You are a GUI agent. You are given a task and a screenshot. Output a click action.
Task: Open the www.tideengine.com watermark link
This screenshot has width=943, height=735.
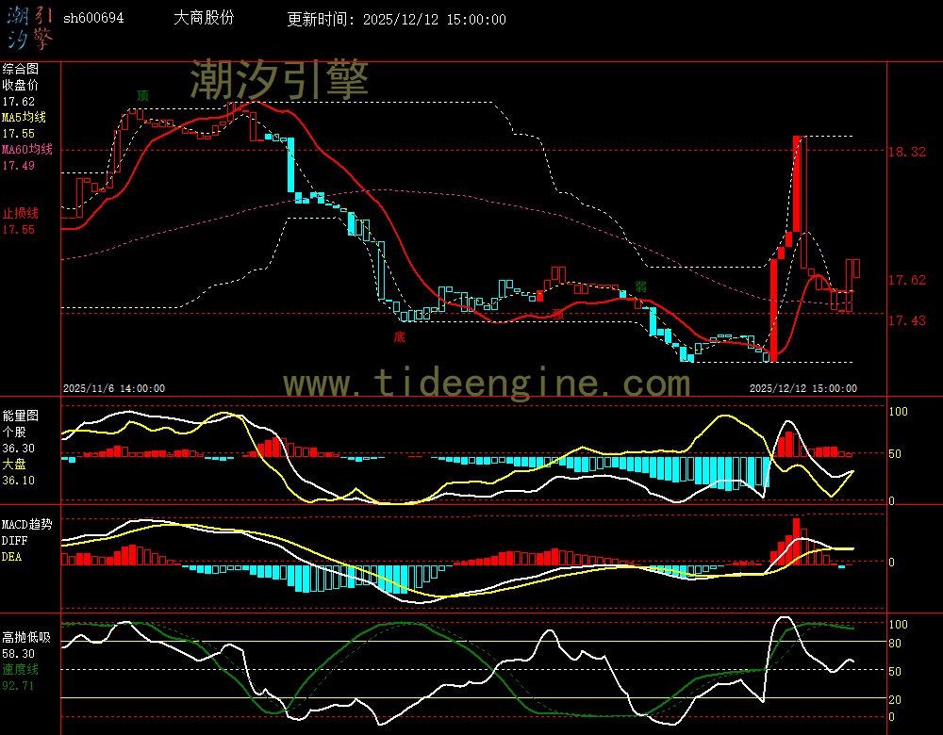pyautogui.click(x=487, y=384)
